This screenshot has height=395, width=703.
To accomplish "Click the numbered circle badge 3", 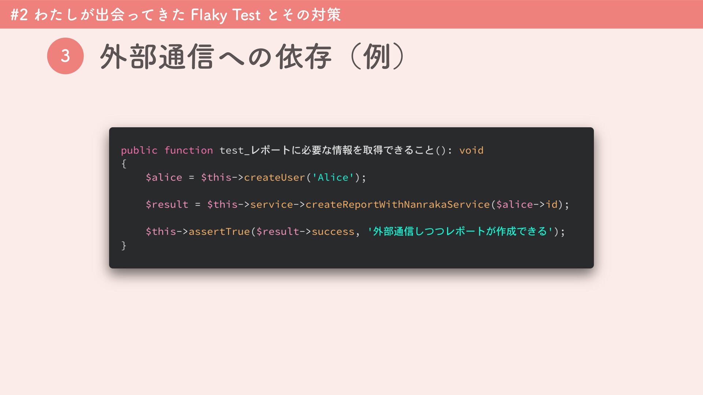I will coord(65,56).
